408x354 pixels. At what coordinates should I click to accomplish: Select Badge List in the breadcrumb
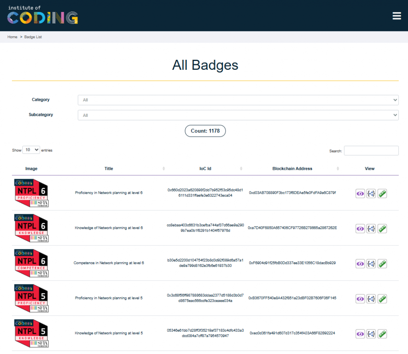(33, 37)
